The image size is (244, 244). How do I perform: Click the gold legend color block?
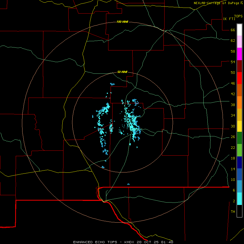click(x=239, y=115)
